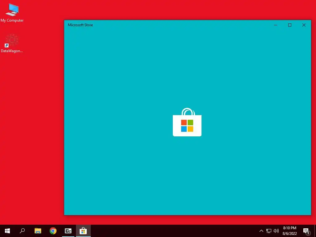Show hidden system tray icons
The height and width of the screenshot is (237, 316).
click(261, 231)
